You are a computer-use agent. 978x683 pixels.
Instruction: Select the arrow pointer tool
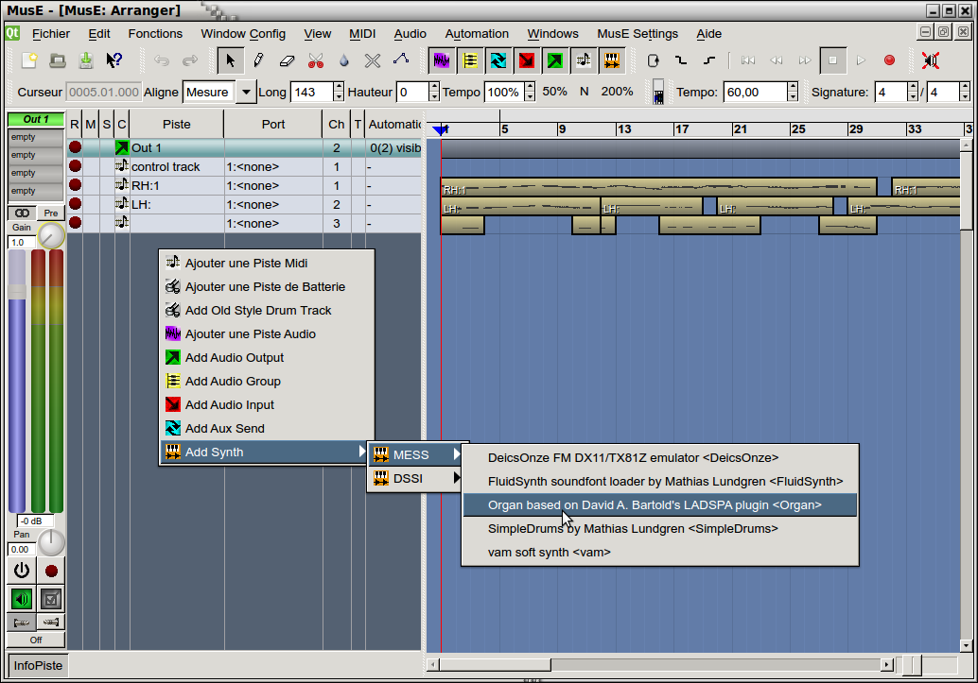(x=229, y=60)
